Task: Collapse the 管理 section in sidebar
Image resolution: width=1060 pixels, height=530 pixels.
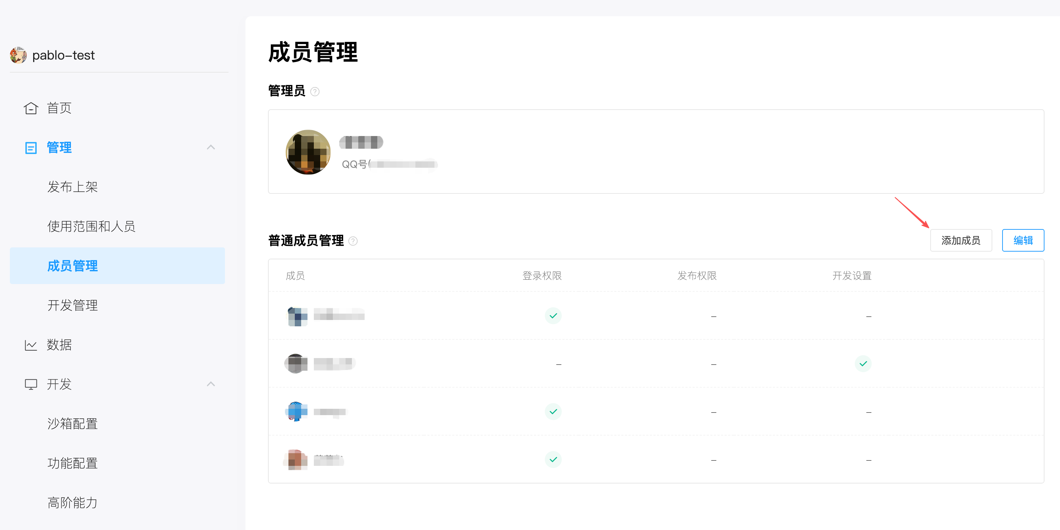Action: (x=211, y=147)
